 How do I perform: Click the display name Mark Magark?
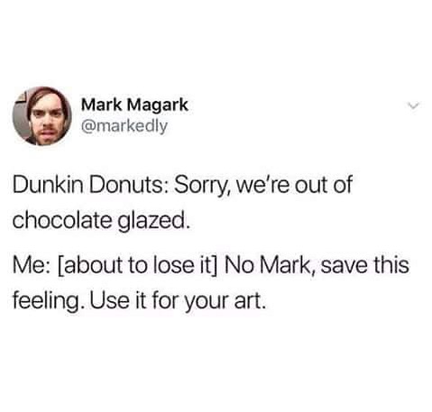(134, 105)
